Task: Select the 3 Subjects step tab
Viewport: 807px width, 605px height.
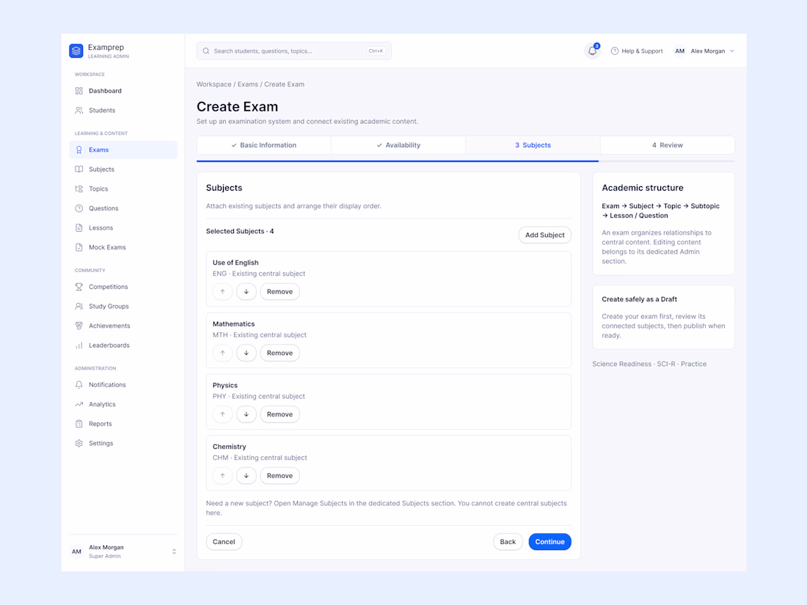Action: pos(533,145)
